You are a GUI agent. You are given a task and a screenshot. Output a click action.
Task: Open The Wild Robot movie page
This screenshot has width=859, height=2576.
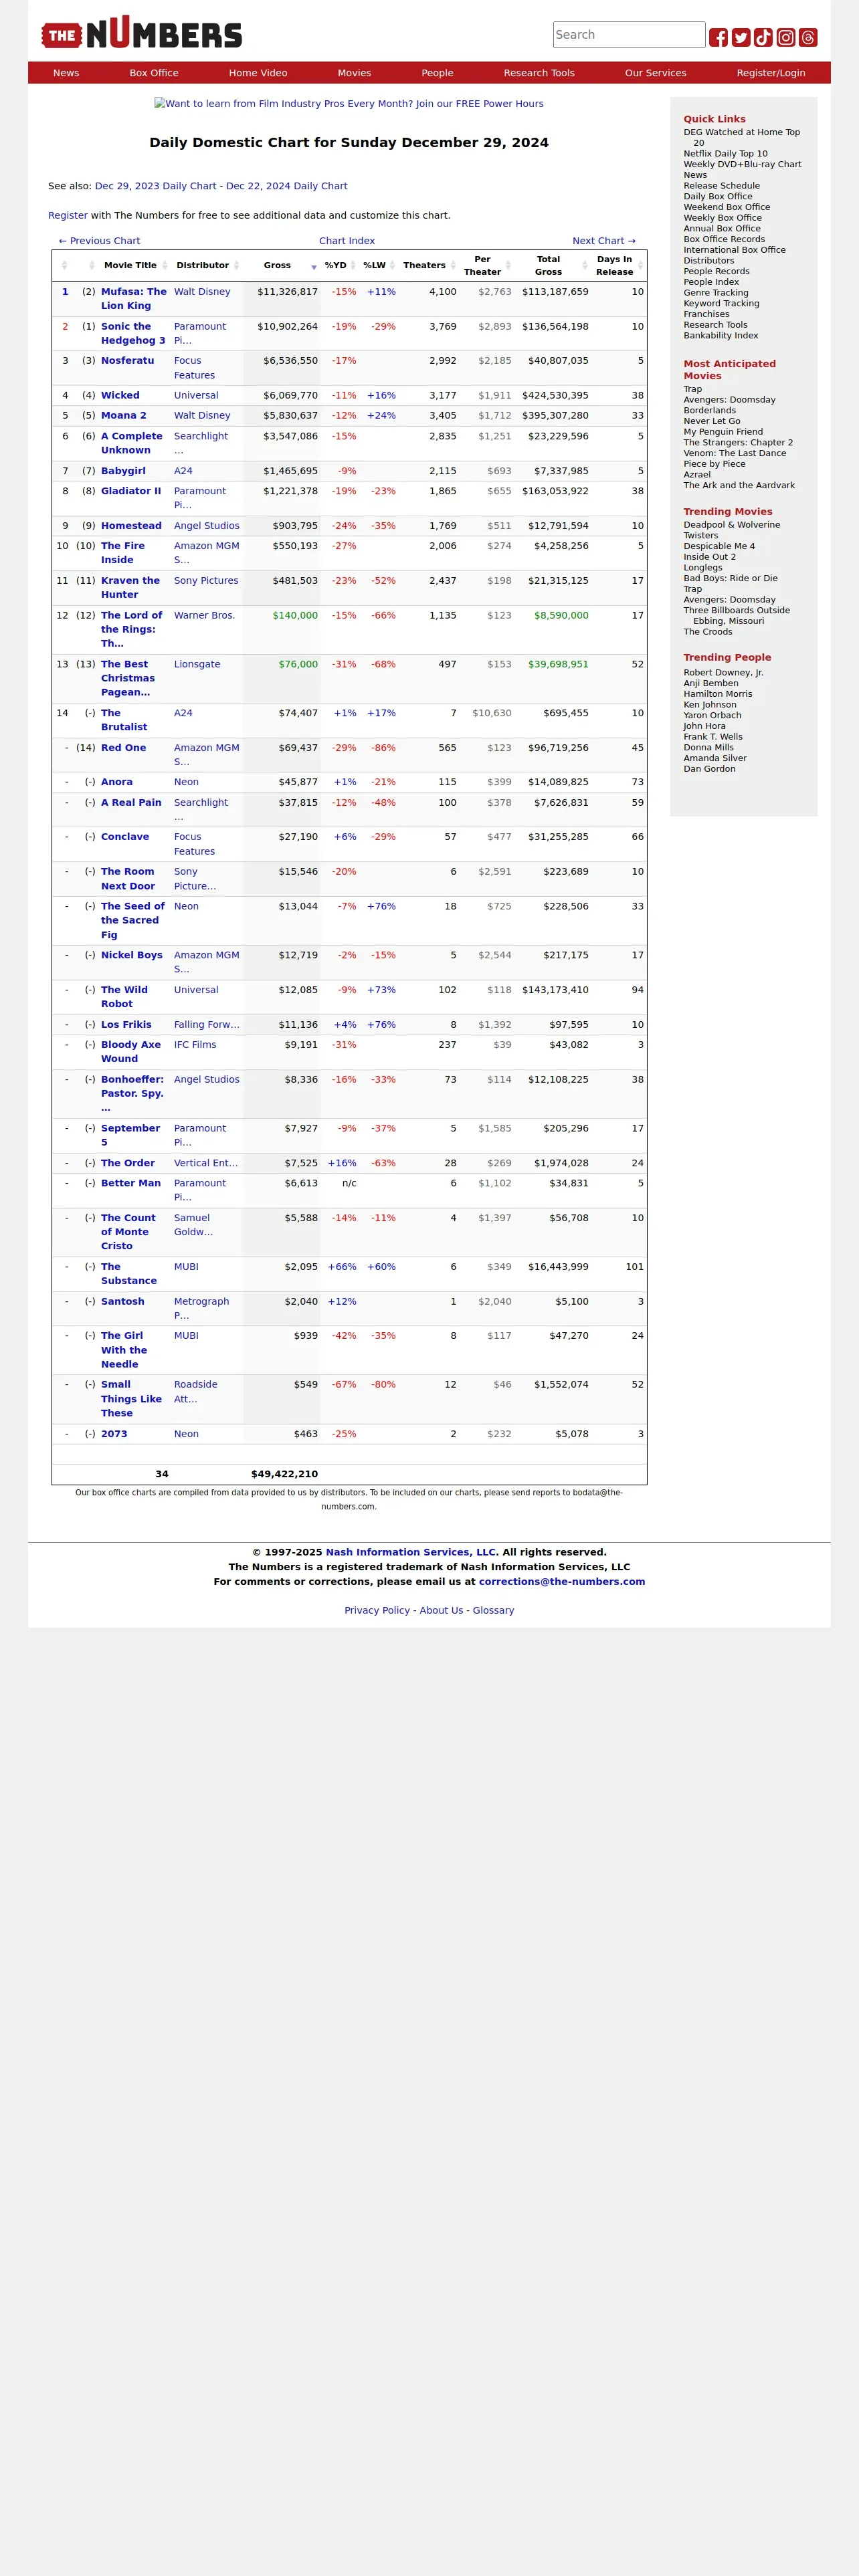124,997
